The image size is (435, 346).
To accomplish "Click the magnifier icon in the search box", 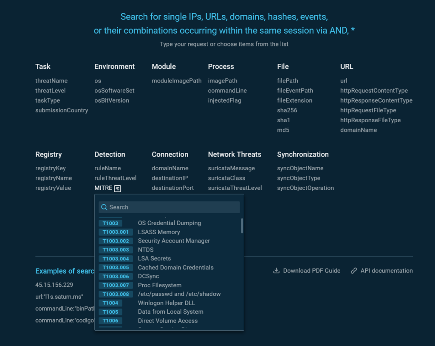I will pos(104,207).
